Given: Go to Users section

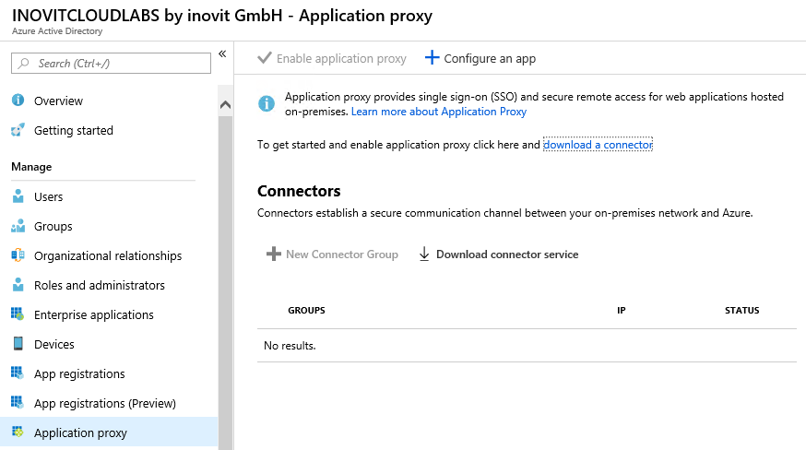Looking at the screenshot, I should pyautogui.click(x=109, y=197).
